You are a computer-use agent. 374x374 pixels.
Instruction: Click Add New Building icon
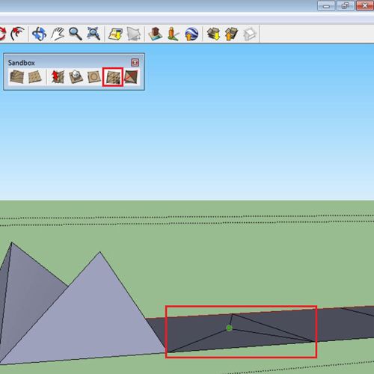coord(156,34)
